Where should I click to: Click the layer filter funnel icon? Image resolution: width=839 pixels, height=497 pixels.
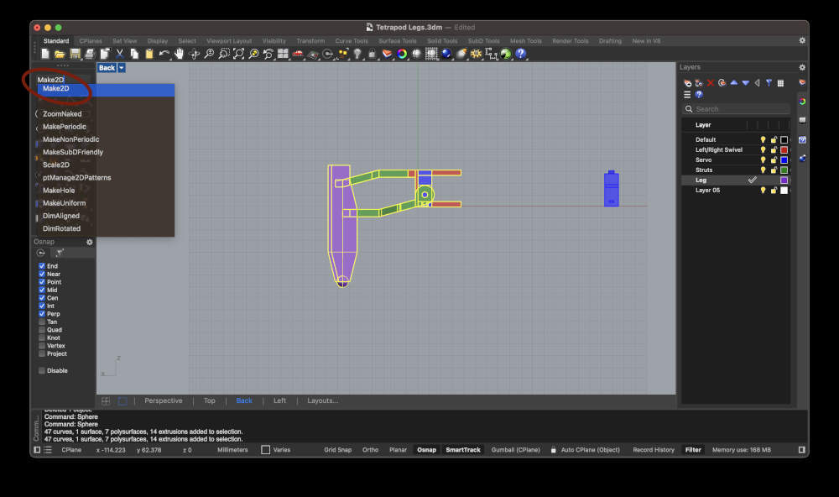(769, 83)
